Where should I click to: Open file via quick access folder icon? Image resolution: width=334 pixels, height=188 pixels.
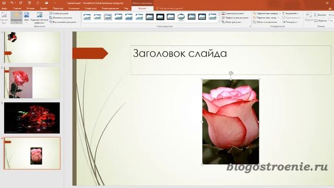(46, 3)
